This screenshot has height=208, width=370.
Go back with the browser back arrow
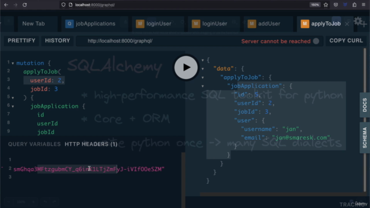tap(6, 5)
